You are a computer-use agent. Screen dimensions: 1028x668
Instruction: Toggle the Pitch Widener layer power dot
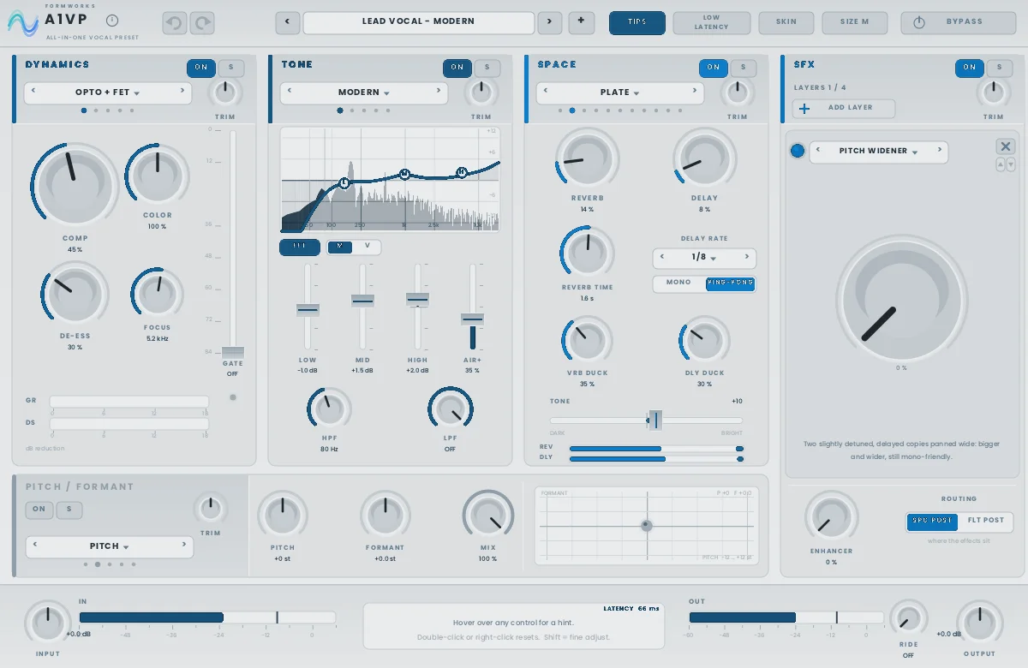coord(798,151)
